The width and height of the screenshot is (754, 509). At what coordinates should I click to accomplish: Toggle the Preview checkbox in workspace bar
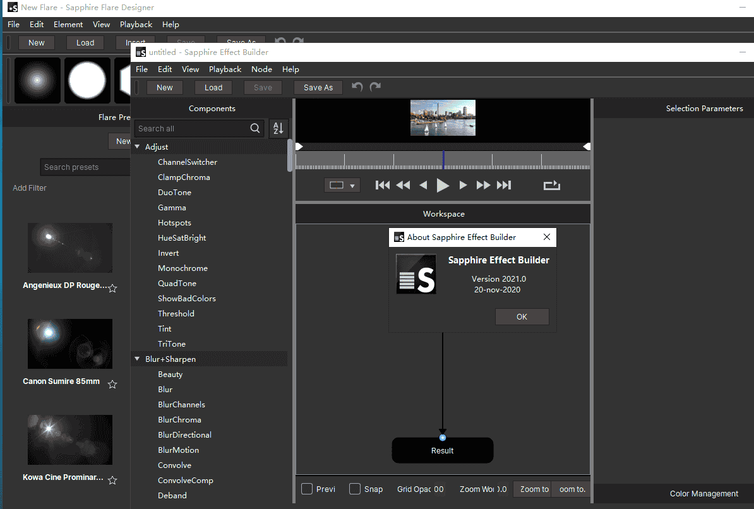click(307, 489)
